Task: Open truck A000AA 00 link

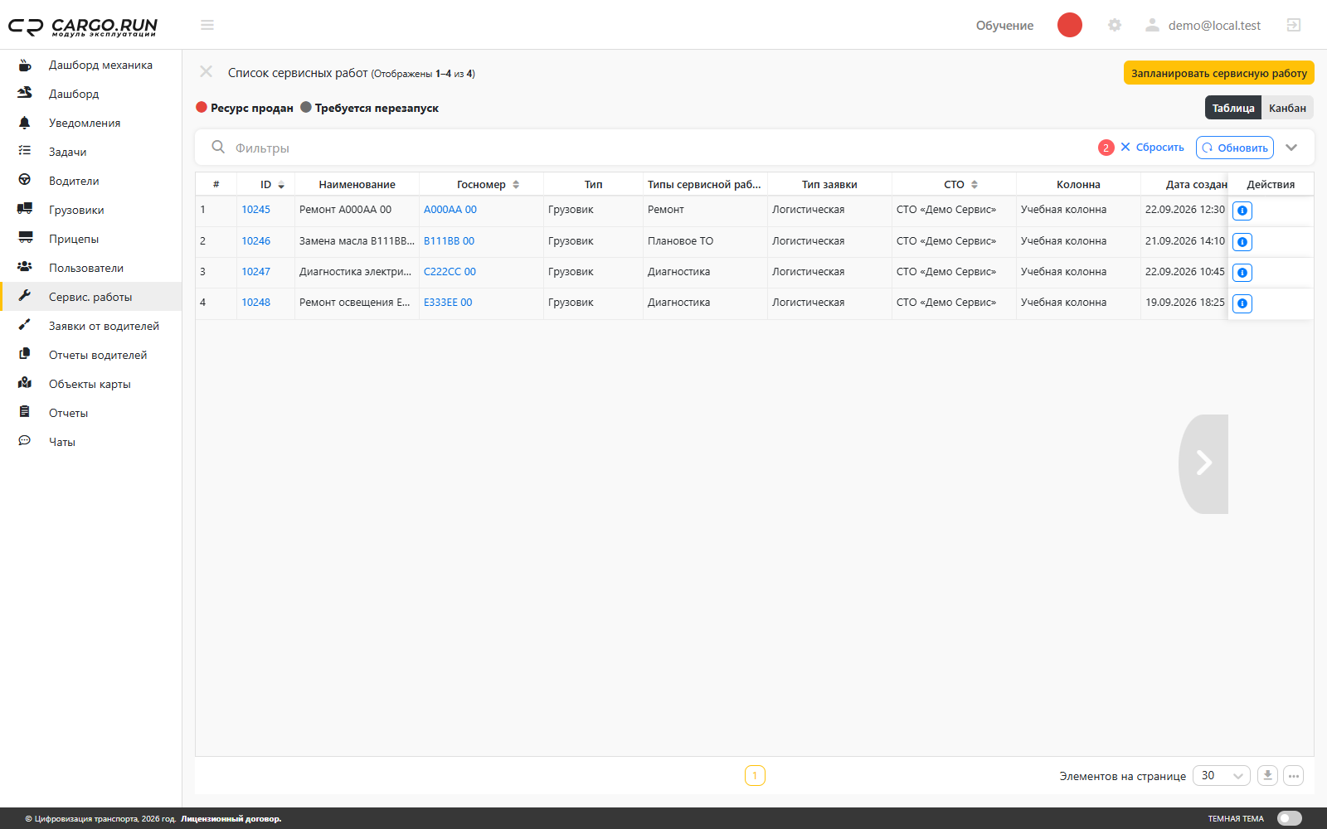Action: click(x=450, y=210)
